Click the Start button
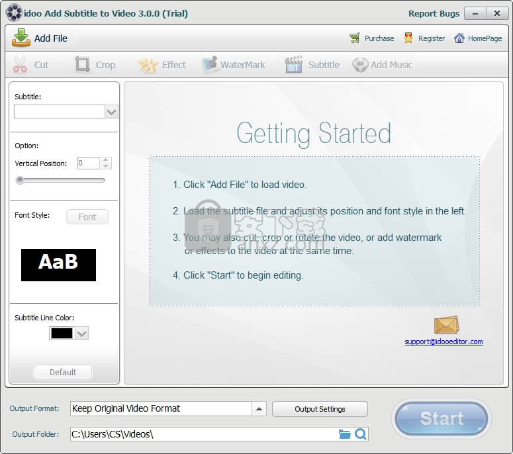This screenshot has width=513, height=454. 442,418
